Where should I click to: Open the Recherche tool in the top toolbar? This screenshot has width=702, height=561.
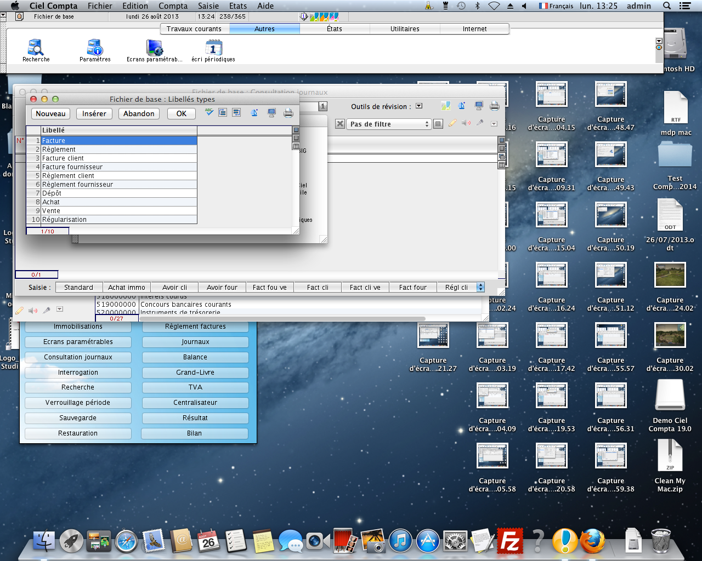click(36, 50)
